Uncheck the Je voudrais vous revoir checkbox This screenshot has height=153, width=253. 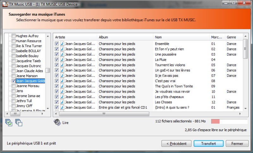point(57,91)
